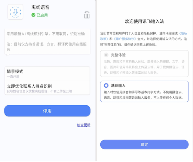
Task: Click the 获取姓名信息 hint text
Action: [x=39, y=91]
